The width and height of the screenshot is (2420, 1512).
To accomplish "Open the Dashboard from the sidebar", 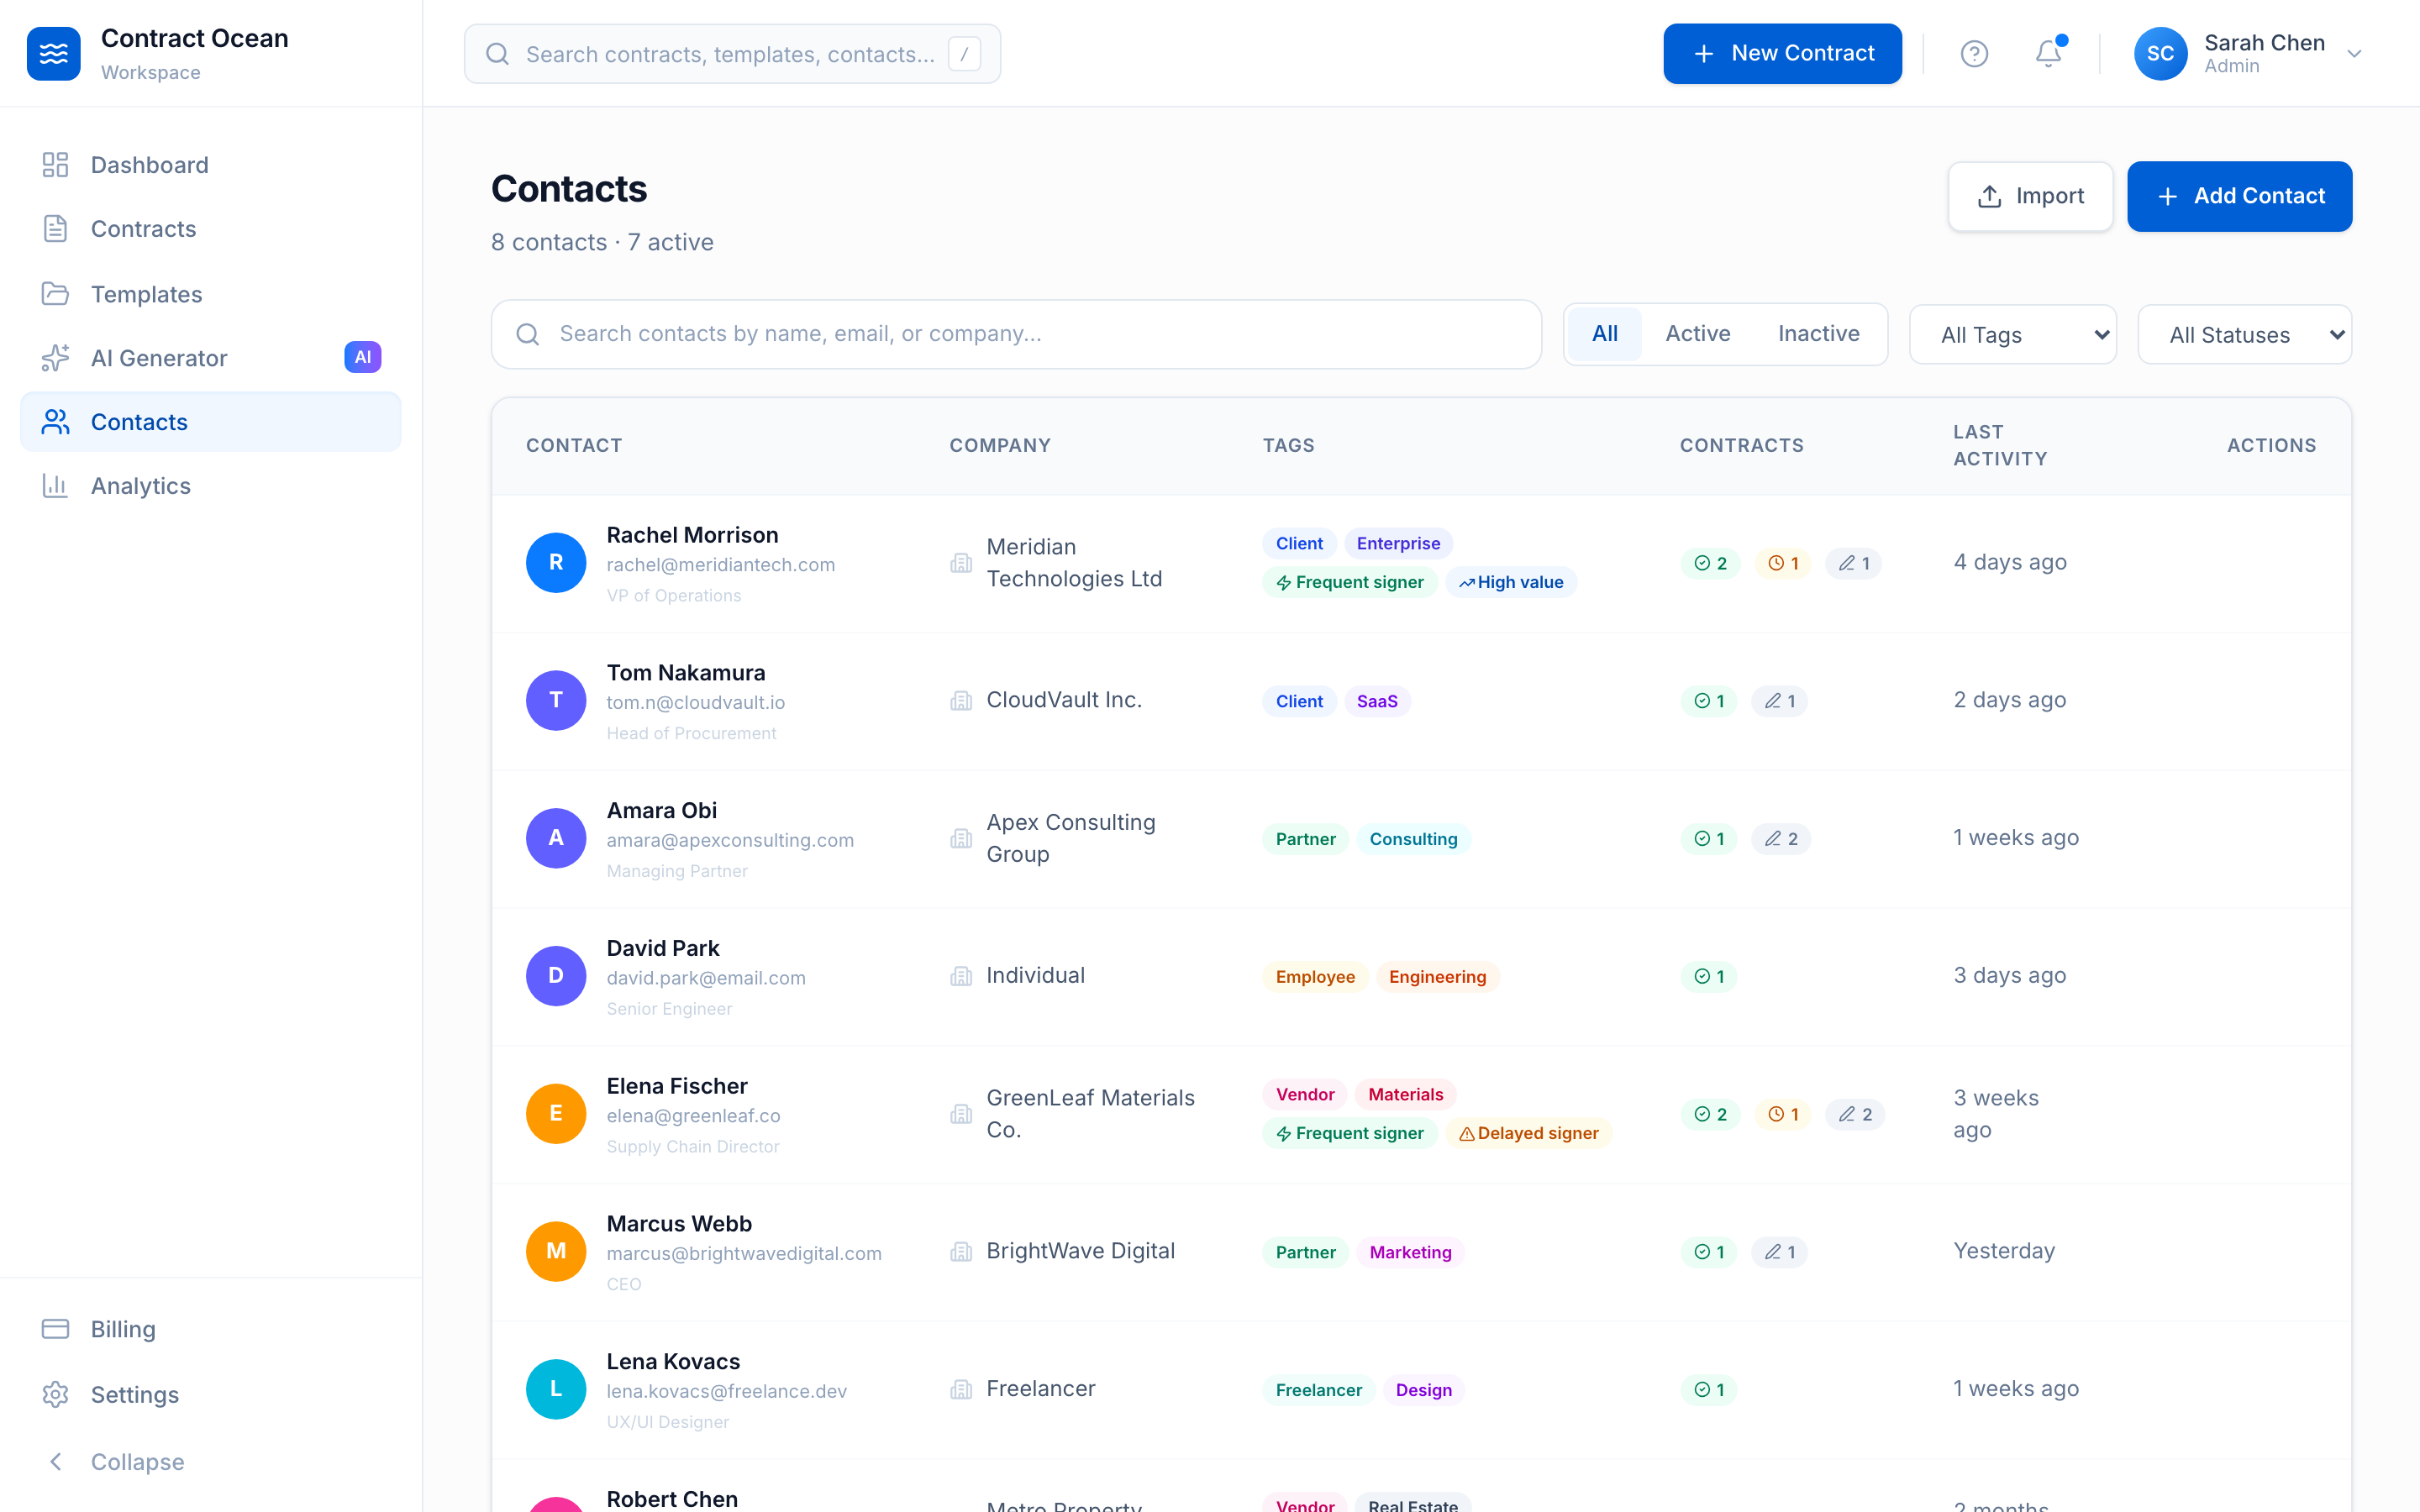I will 149,164.
